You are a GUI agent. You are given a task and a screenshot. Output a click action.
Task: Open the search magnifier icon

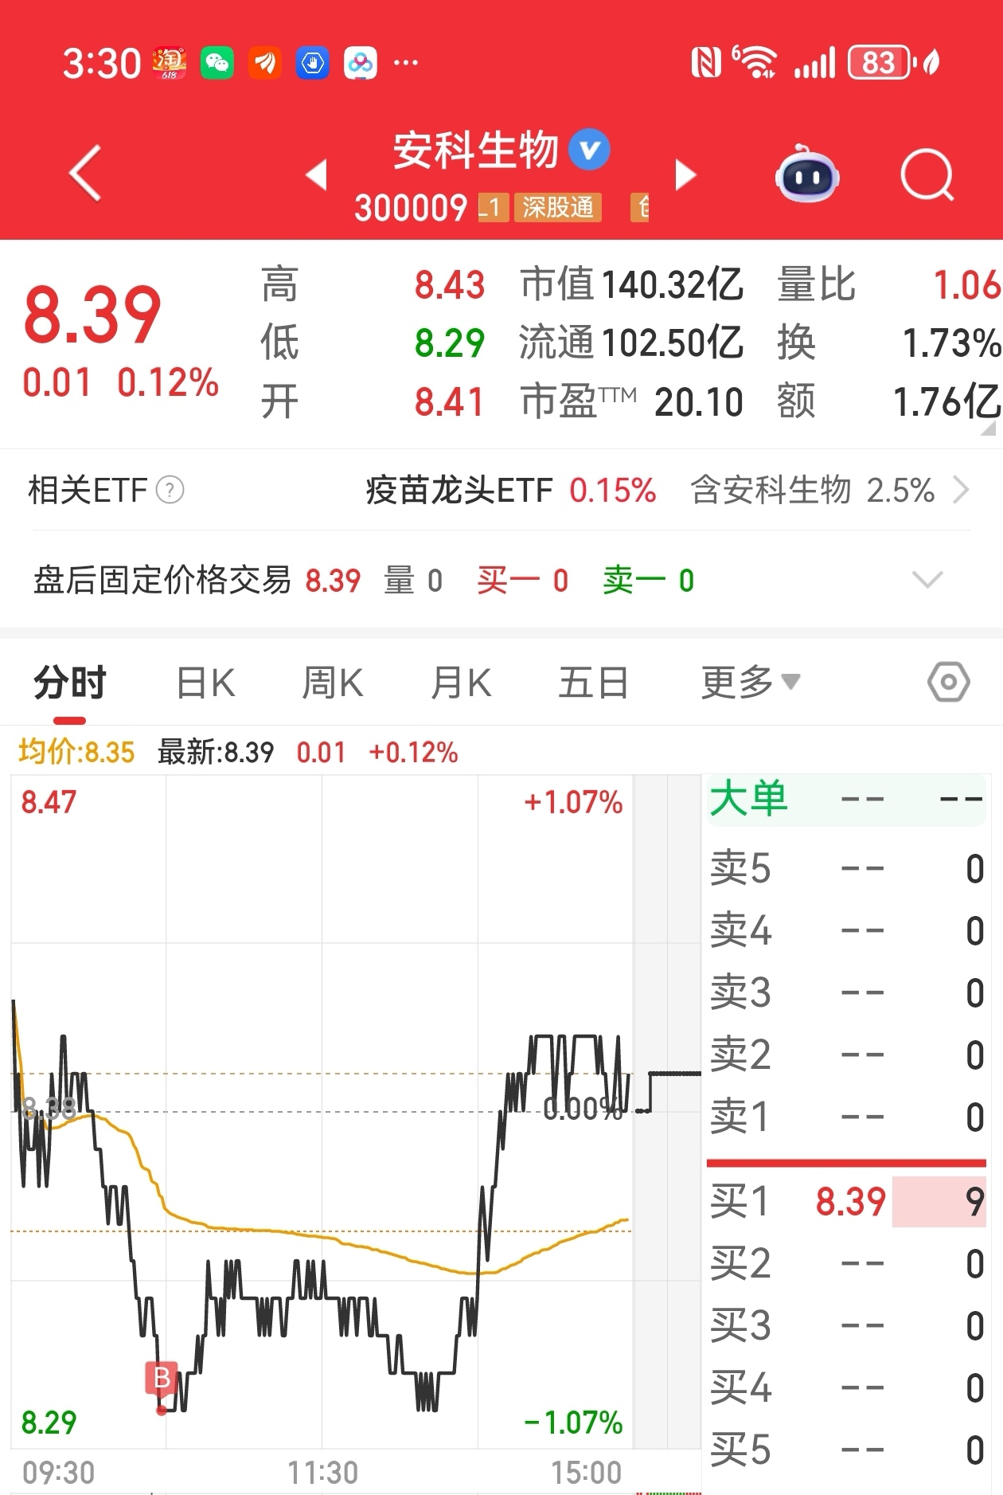[x=927, y=174]
